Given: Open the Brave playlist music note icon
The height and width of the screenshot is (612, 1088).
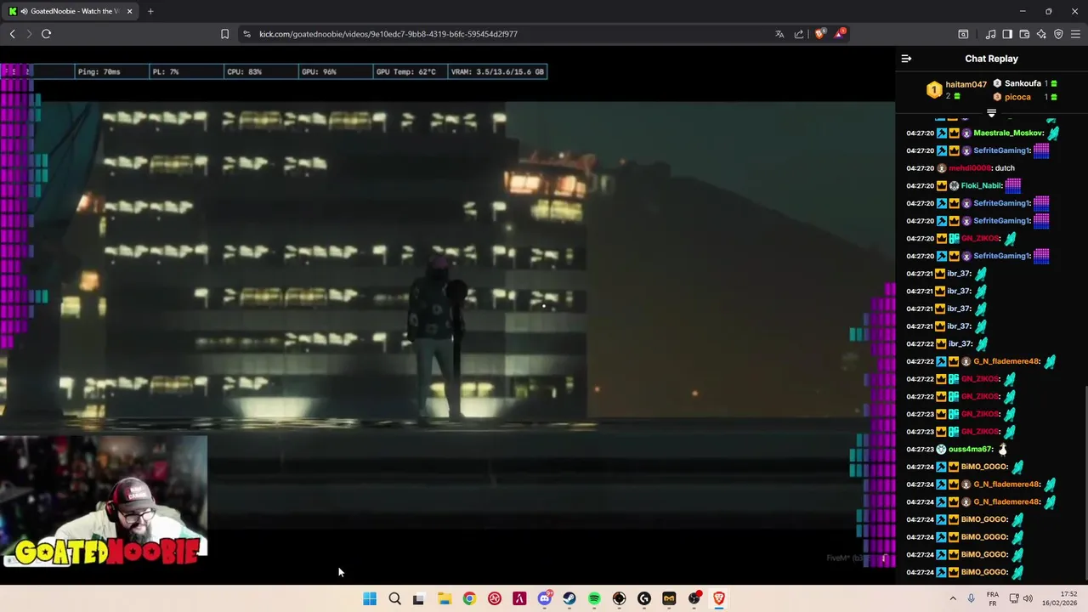Looking at the screenshot, I should point(990,34).
